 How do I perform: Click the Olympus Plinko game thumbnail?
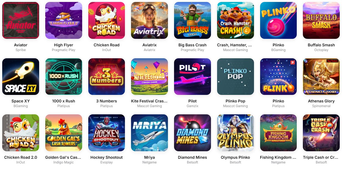(x=235, y=133)
